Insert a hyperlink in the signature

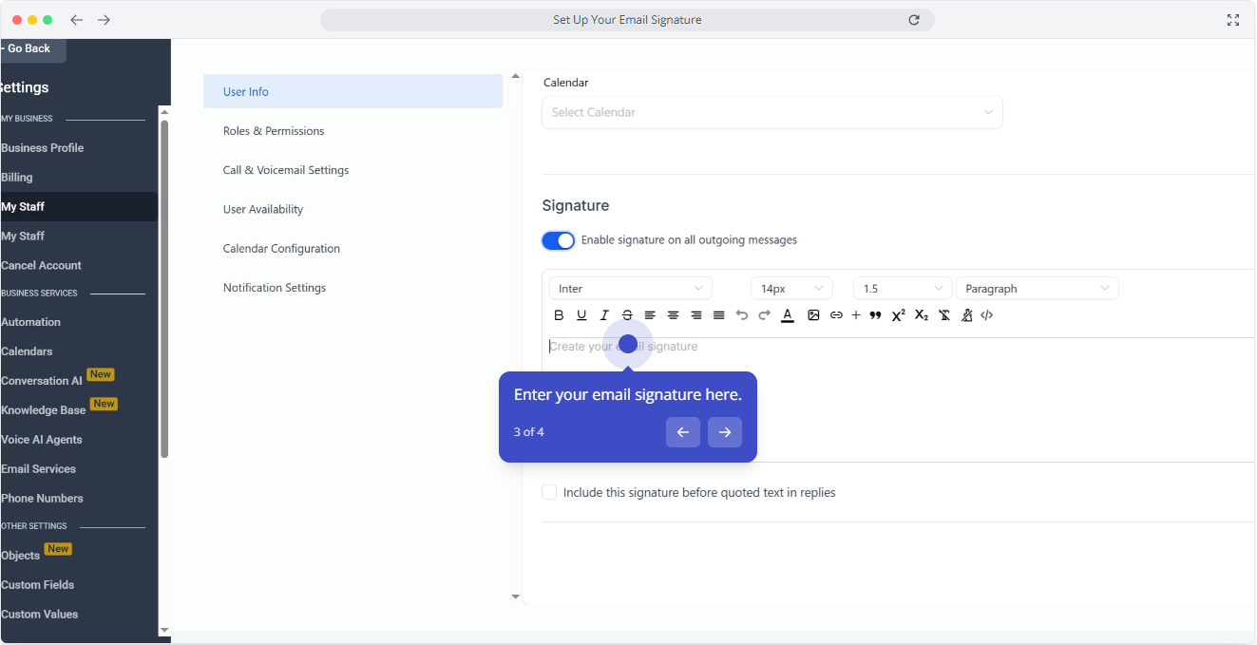click(x=836, y=315)
